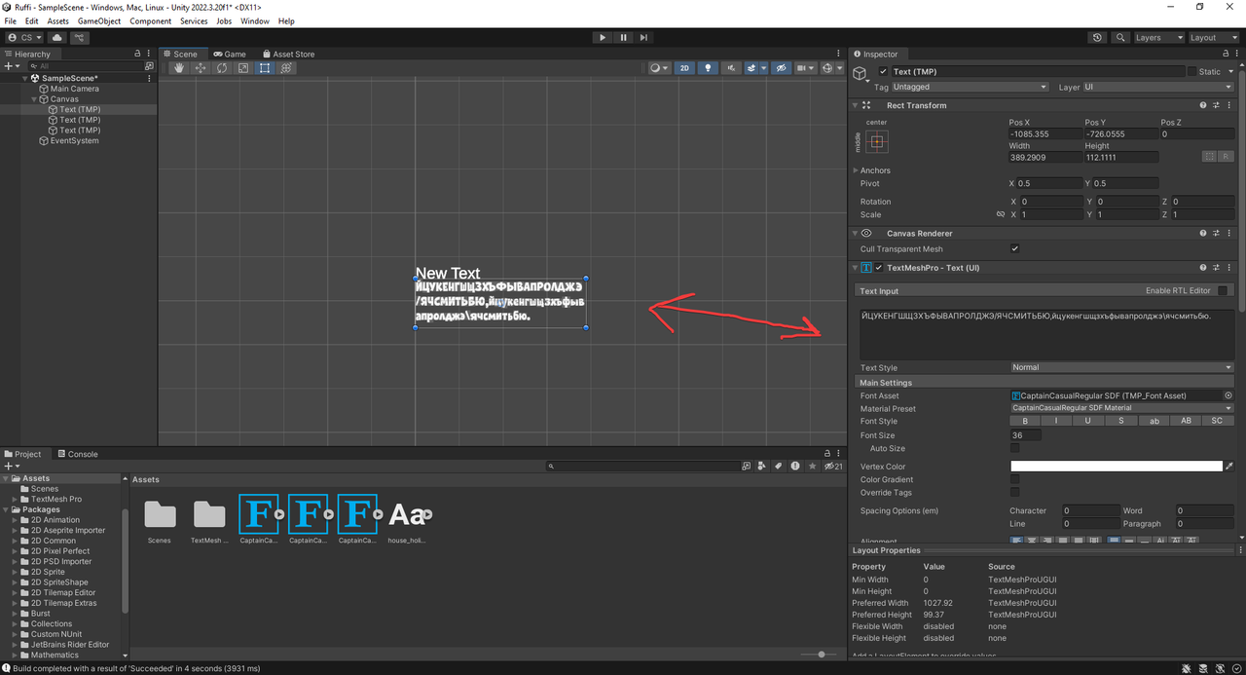The height and width of the screenshot is (675, 1246).
Task: Open the Component menu
Action: pyautogui.click(x=151, y=20)
